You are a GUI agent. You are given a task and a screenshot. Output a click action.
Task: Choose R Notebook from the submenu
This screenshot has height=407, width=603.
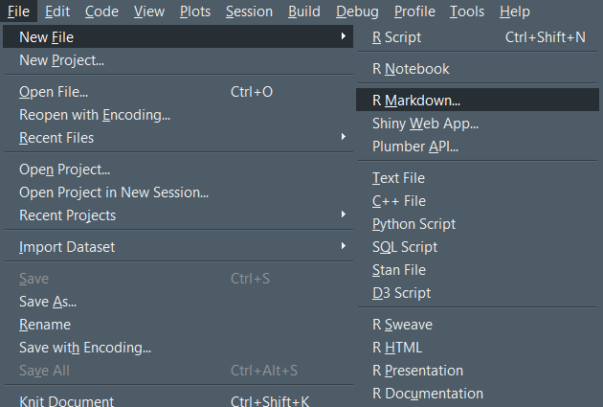[x=478, y=69]
